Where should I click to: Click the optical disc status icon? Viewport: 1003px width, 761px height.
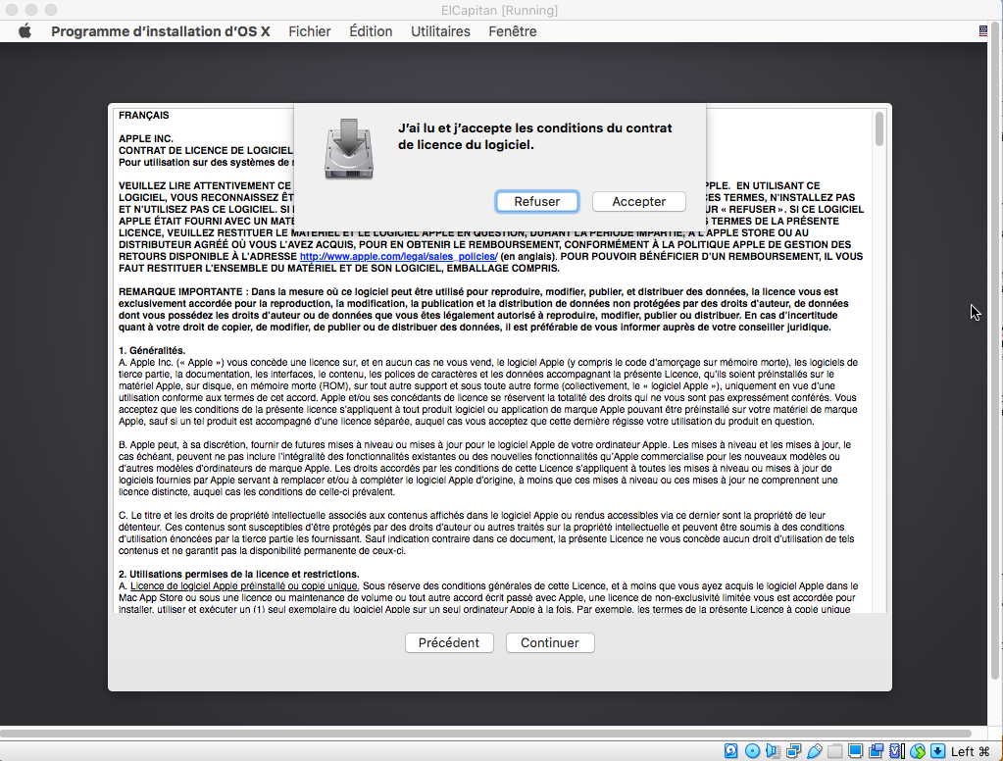[753, 751]
